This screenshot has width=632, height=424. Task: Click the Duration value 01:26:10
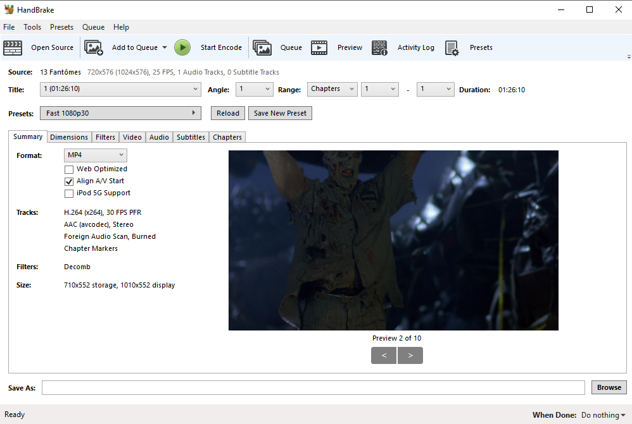point(512,90)
